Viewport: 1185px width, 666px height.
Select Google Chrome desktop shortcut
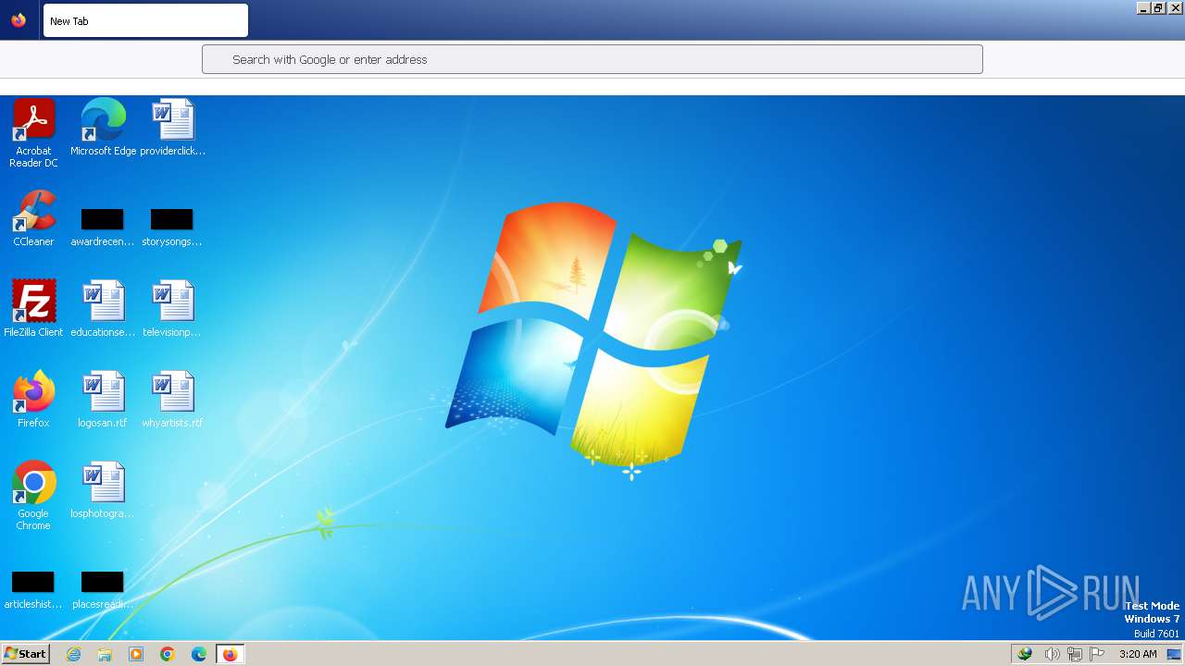click(33, 496)
